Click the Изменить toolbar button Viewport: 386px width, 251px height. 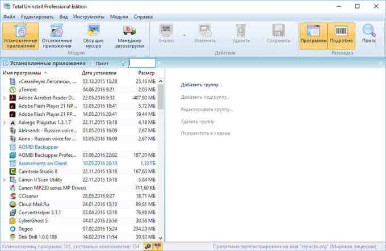pyautogui.click(x=205, y=34)
